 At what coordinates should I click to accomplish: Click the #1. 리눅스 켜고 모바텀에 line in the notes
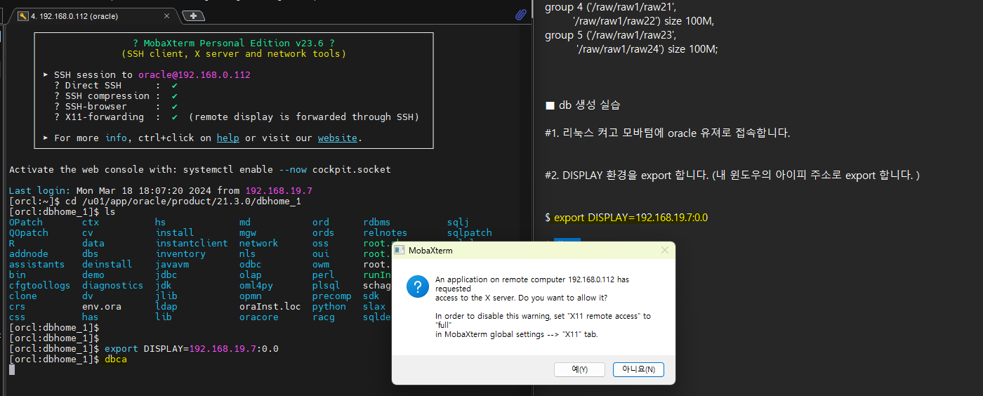point(668,133)
